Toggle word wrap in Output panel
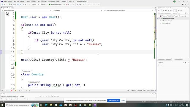 click(x=55, y=96)
